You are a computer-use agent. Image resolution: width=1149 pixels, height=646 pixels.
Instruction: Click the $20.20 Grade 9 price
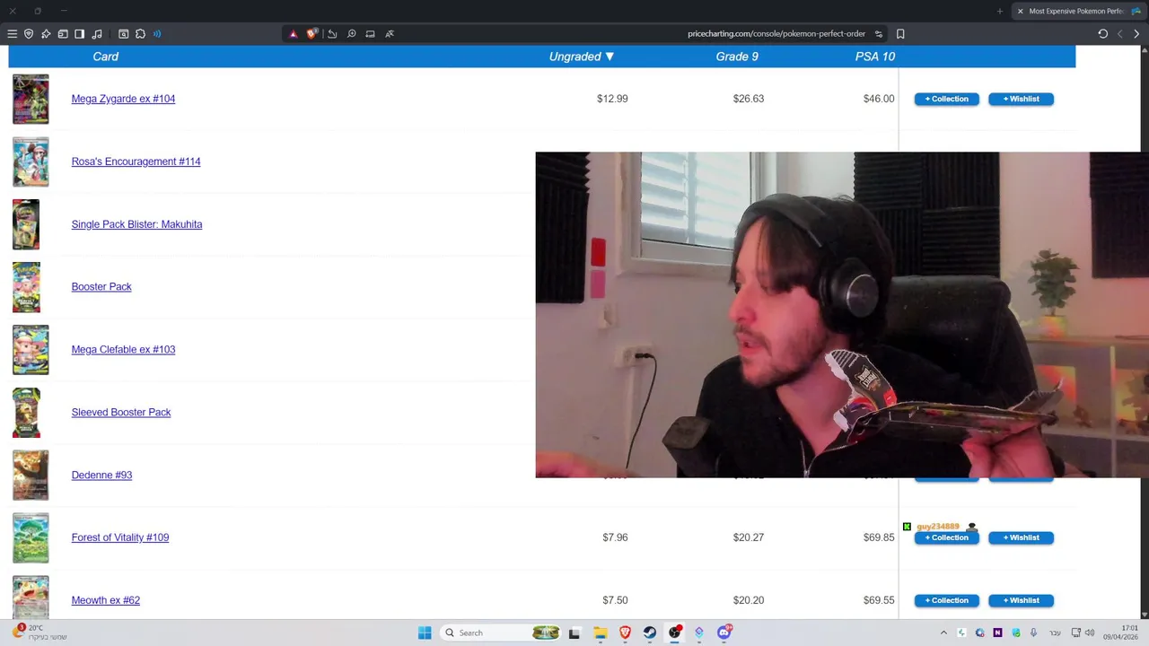pyautogui.click(x=748, y=600)
